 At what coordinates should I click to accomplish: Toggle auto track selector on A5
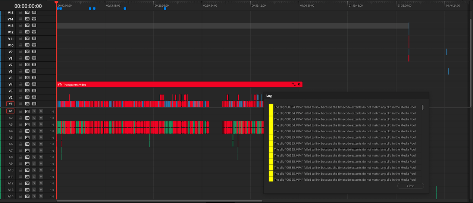coord(27,137)
